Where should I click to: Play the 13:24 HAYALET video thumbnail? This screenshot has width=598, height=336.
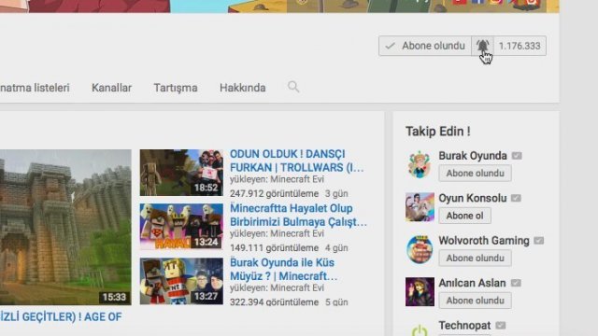tap(181, 227)
